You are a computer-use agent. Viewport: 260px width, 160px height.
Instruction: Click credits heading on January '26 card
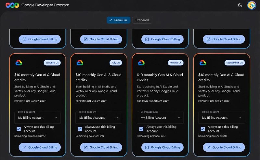pos(37,77)
